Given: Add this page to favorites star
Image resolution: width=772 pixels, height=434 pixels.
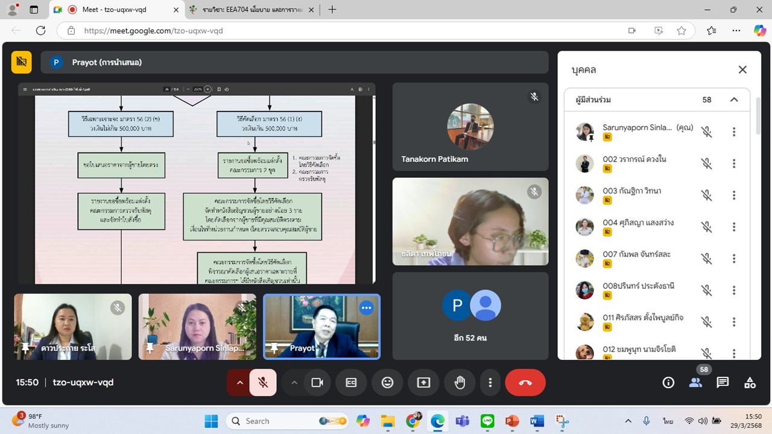Looking at the screenshot, I should [682, 31].
